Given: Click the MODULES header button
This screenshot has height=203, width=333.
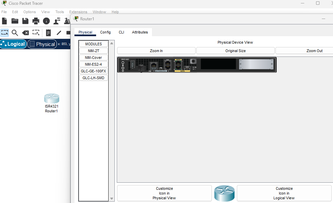Looking at the screenshot, I should pos(93,44).
